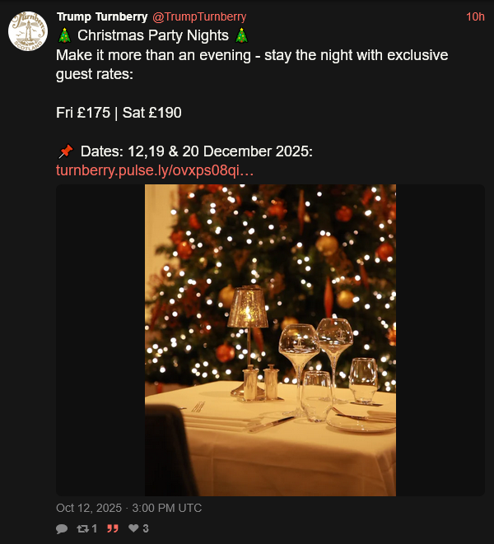The image size is (494, 544).
Task: Open the Trump Turnberry profile avatar
Action: click(x=27, y=32)
